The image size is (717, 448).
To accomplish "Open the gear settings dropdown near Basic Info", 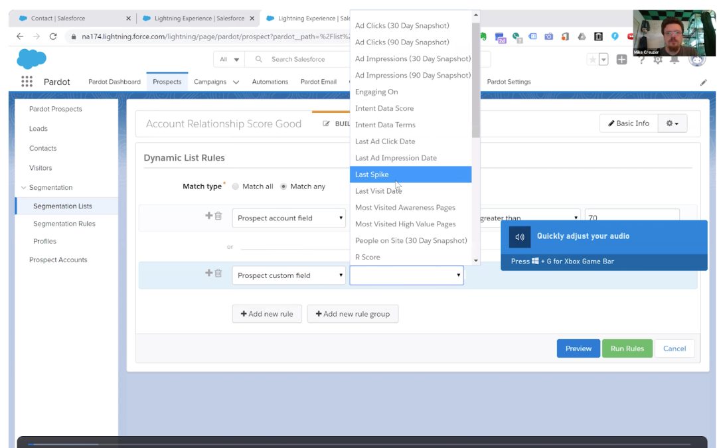I will click(x=672, y=123).
